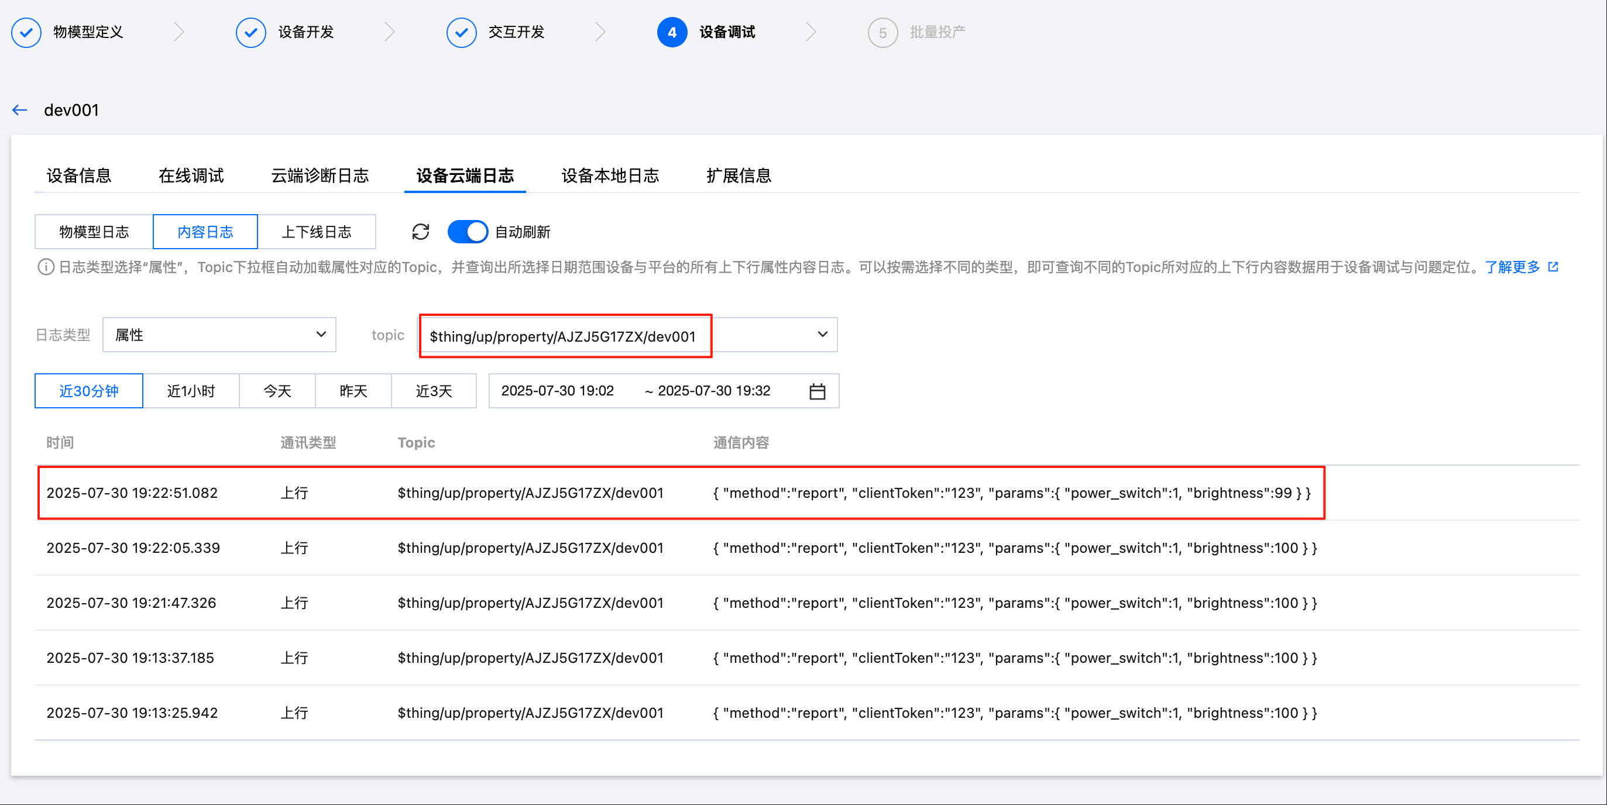
Task: Click step 5 批量投产 circle icon
Action: click(x=882, y=32)
